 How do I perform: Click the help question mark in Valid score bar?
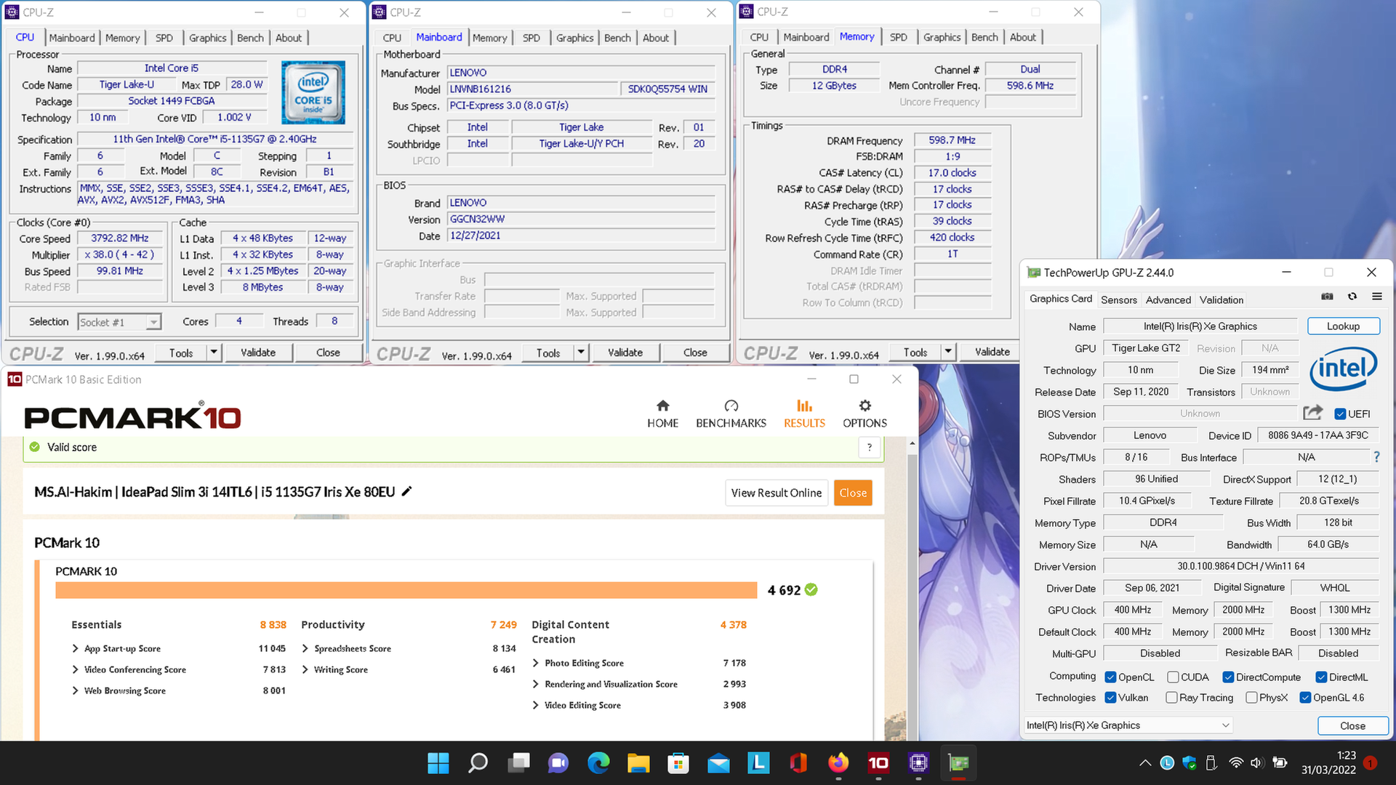[x=870, y=447]
